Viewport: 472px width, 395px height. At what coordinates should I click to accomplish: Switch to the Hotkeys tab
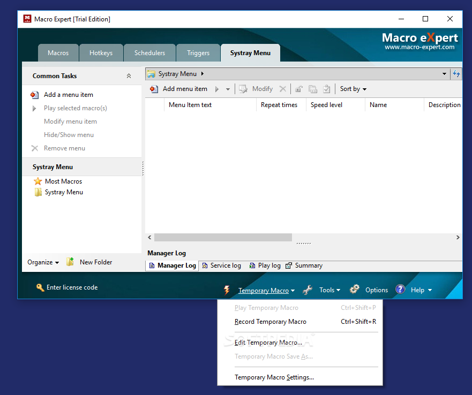101,53
